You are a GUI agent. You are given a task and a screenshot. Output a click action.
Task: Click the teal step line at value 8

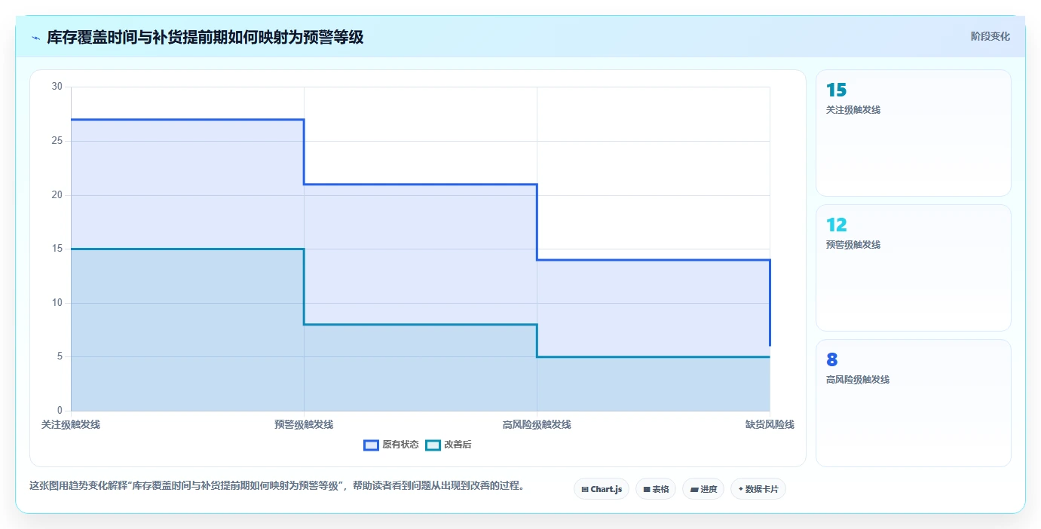click(421, 324)
